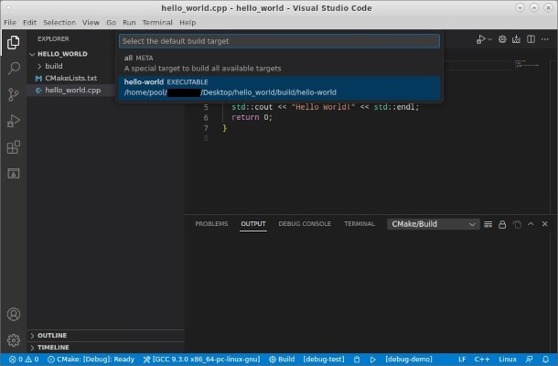Click the debug bug icon in status bar
Screen dimensions: 558x366
pyautogui.click(x=357, y=360)
